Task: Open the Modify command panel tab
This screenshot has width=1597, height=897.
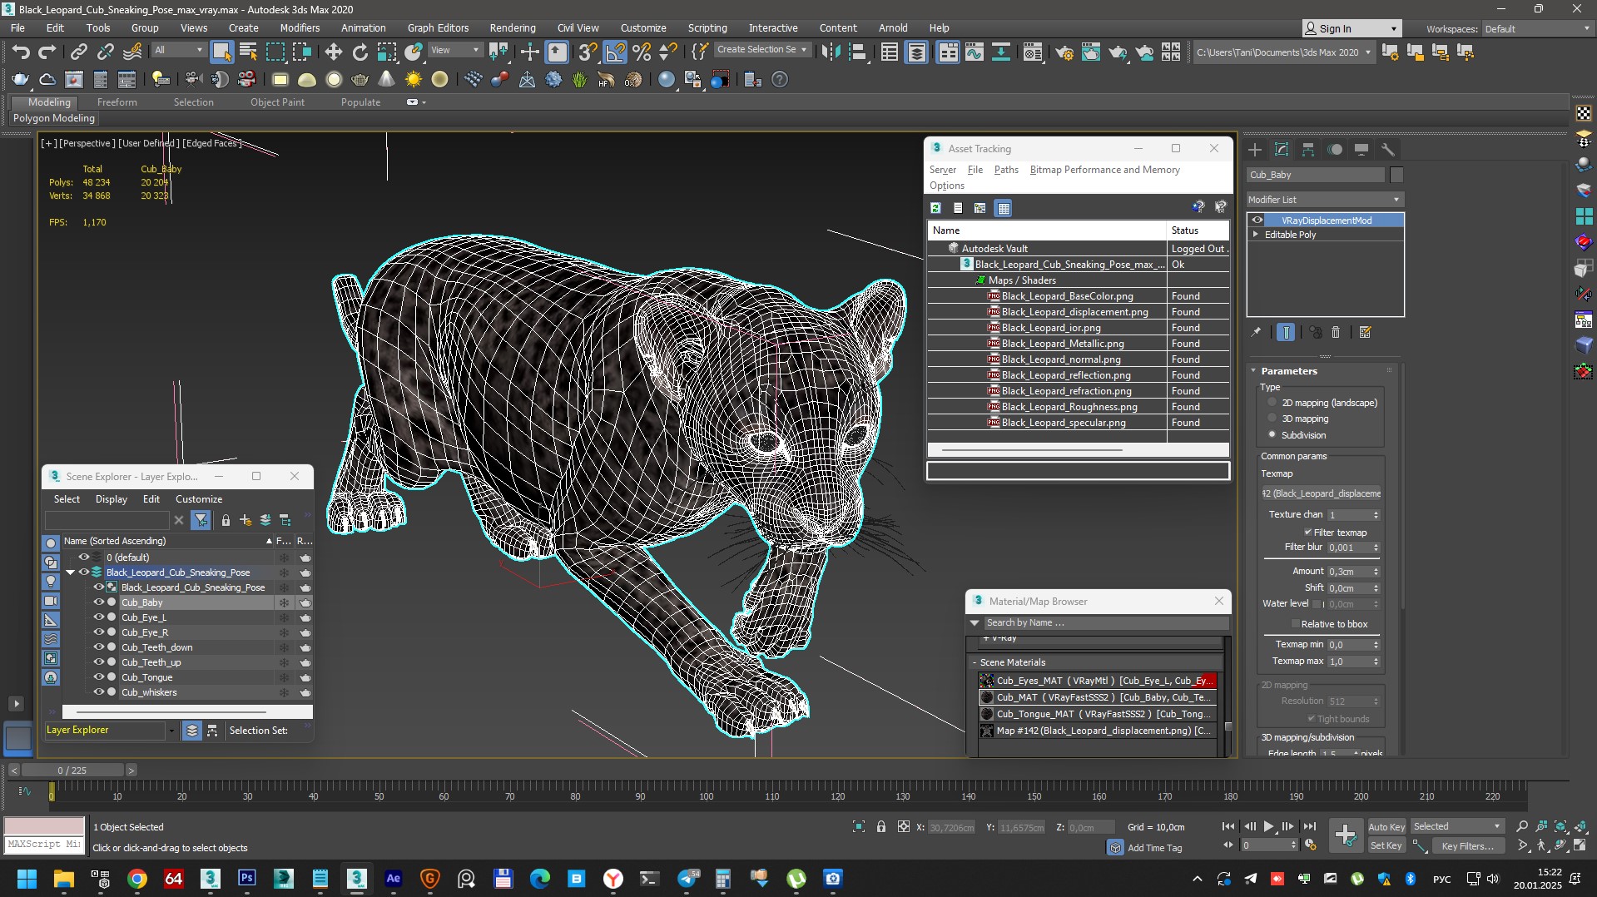Action: point(1282,150)
